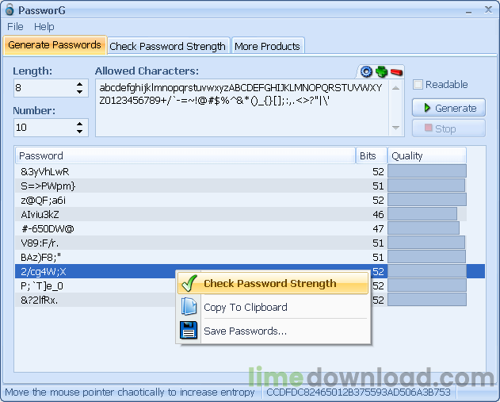
Task: Select password row S=>PWpm}
Action: (241, 186)
